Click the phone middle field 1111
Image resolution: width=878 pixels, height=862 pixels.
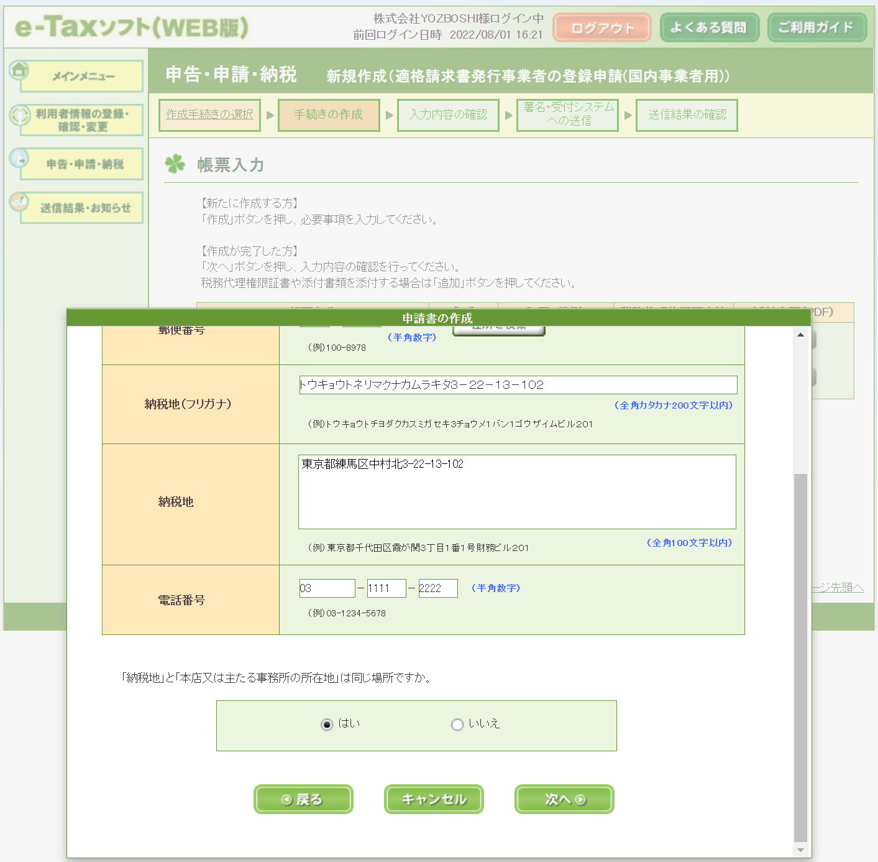click(386, 588)
